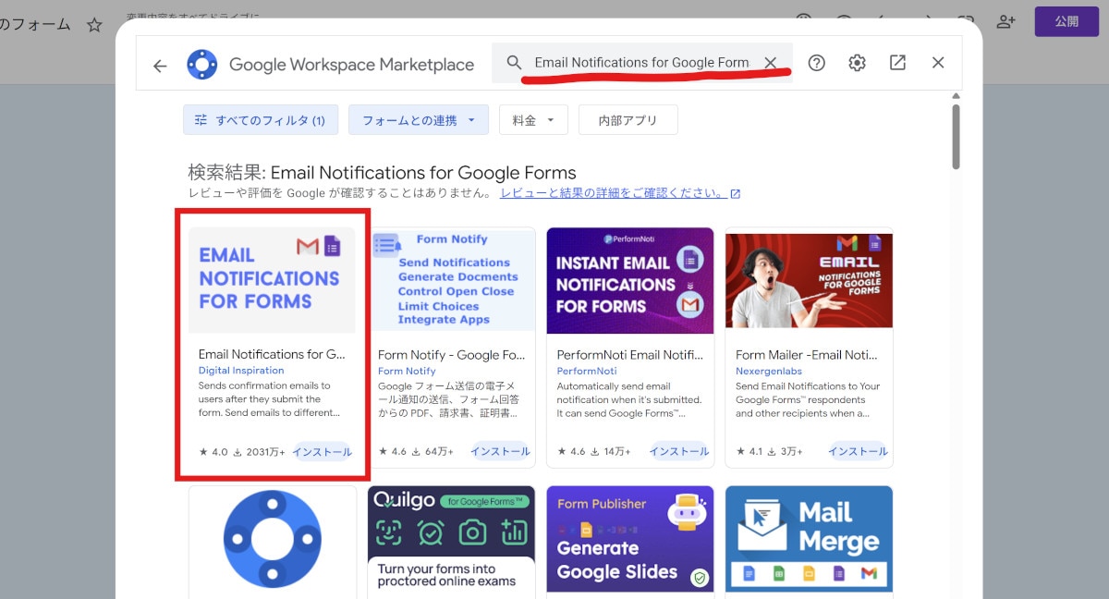Screen dimensions: 1109x599
Task: Select the 内部アプリ filter chip
Action: (x=628, y=119)
